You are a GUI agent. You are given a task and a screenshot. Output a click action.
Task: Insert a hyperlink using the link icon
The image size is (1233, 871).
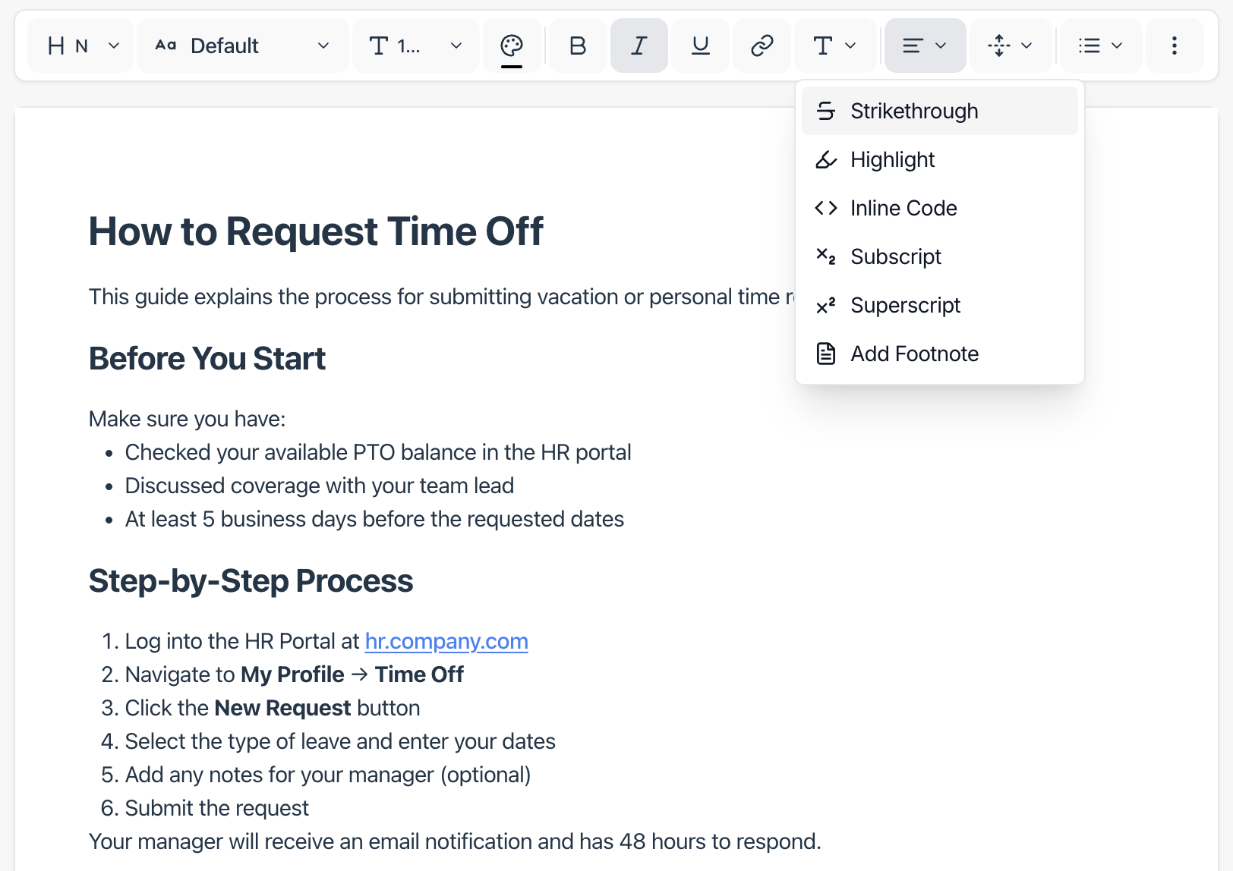(x=761, y=46)
